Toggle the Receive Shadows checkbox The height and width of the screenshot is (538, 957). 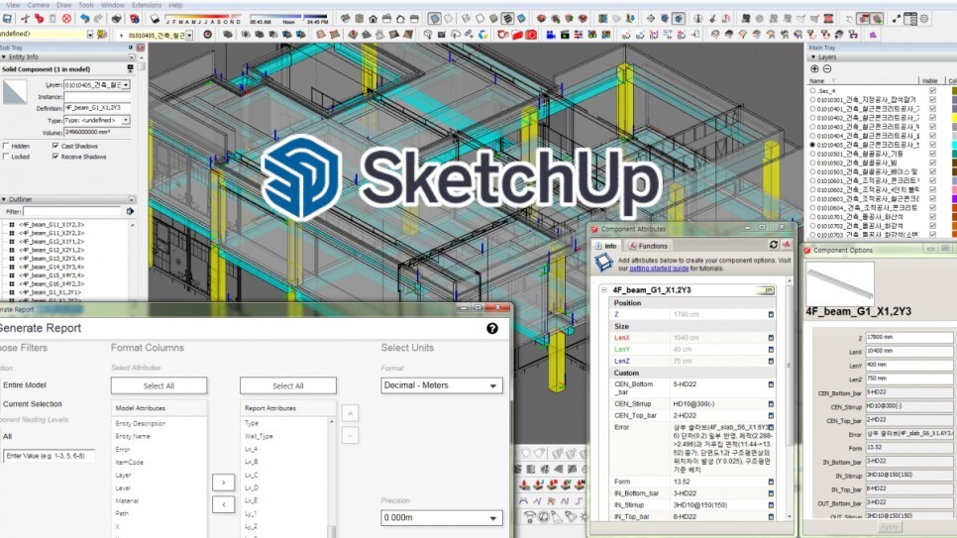(55, 157)
